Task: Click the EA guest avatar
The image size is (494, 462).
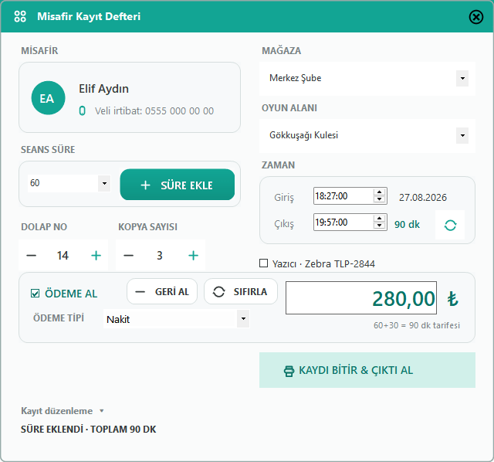Action: (x=48, y=98)
